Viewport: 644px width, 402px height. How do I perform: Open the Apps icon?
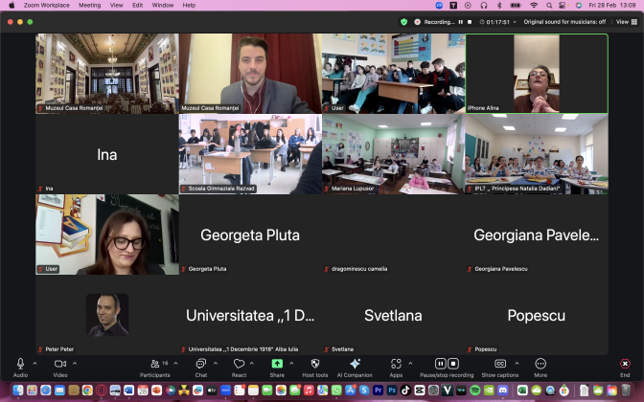pos(396,365)
